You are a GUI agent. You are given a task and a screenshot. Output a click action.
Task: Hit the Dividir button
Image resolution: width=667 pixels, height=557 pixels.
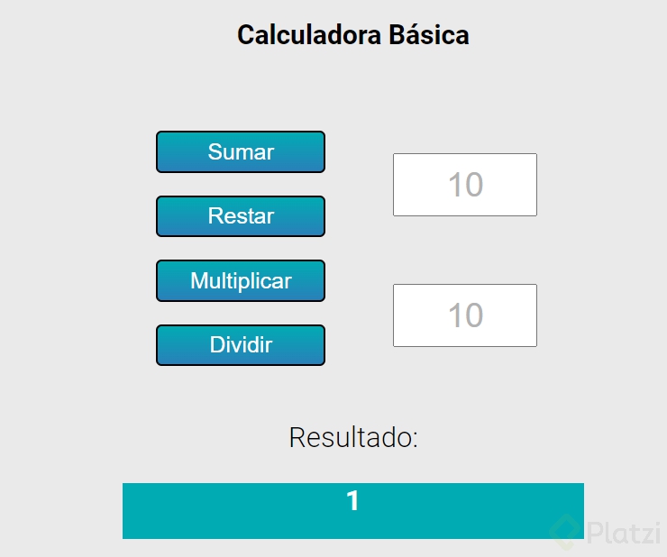pyautogui.click(x=241, y=345)
